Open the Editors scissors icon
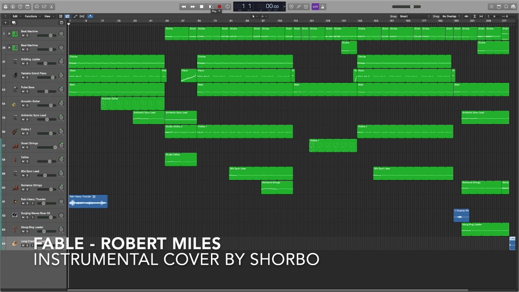519x292 pixels. (x=51, y=6)
